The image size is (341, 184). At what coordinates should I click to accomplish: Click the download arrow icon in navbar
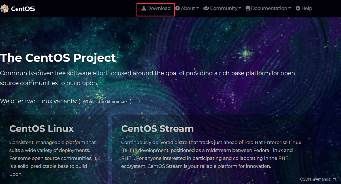tap(144, 8)
